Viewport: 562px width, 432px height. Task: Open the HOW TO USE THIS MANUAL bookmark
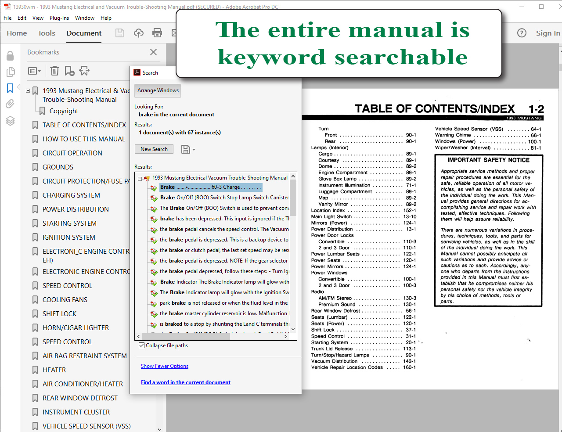(x=84, y=139)
